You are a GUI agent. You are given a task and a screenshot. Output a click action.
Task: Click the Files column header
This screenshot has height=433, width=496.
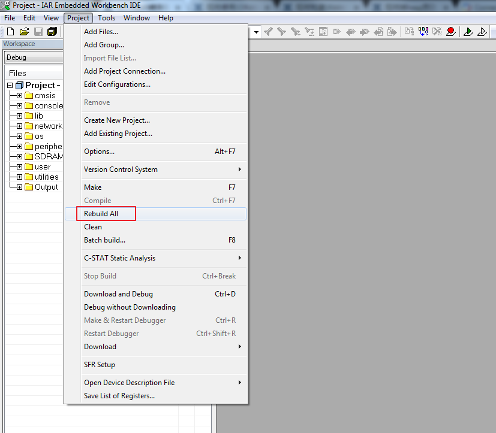pyautogui.click(x=34, y=73)
